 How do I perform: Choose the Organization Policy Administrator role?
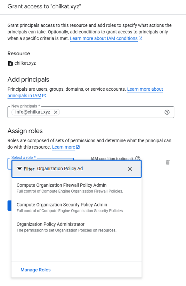[76, 227]
